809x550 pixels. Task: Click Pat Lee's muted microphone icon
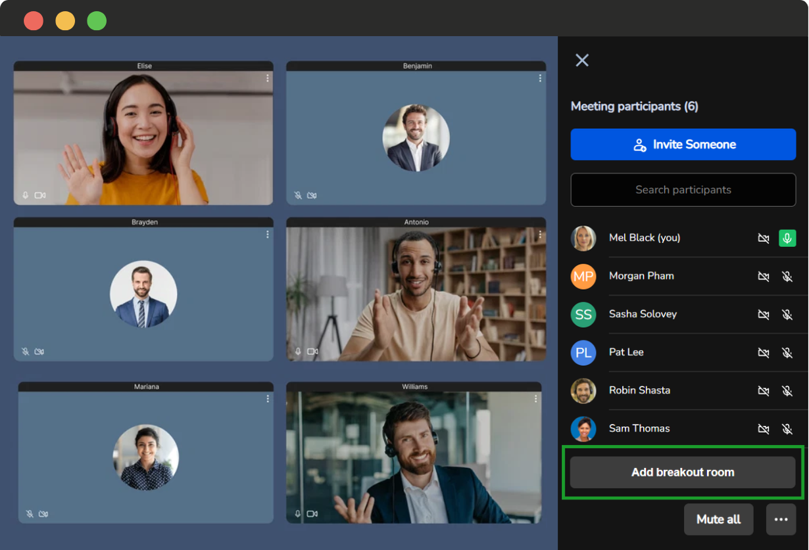click(x=787, y=353)
